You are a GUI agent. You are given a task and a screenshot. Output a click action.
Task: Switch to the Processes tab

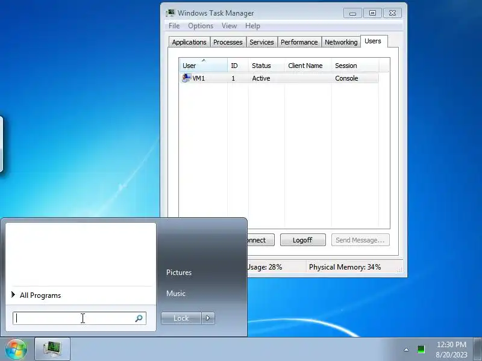(228, 42)
